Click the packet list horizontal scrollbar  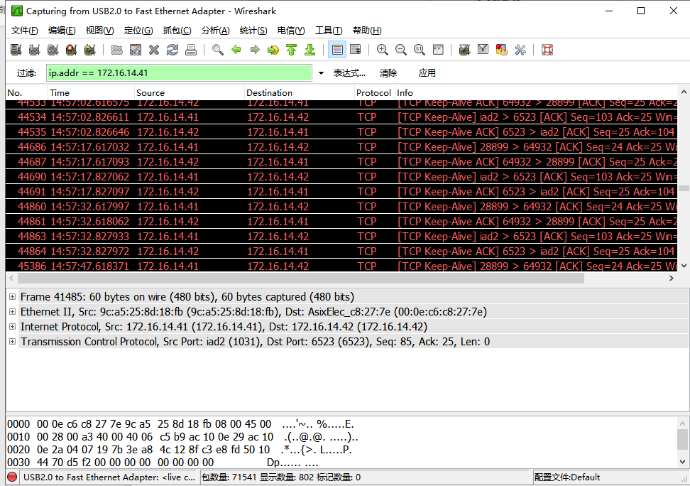point(300,279)
